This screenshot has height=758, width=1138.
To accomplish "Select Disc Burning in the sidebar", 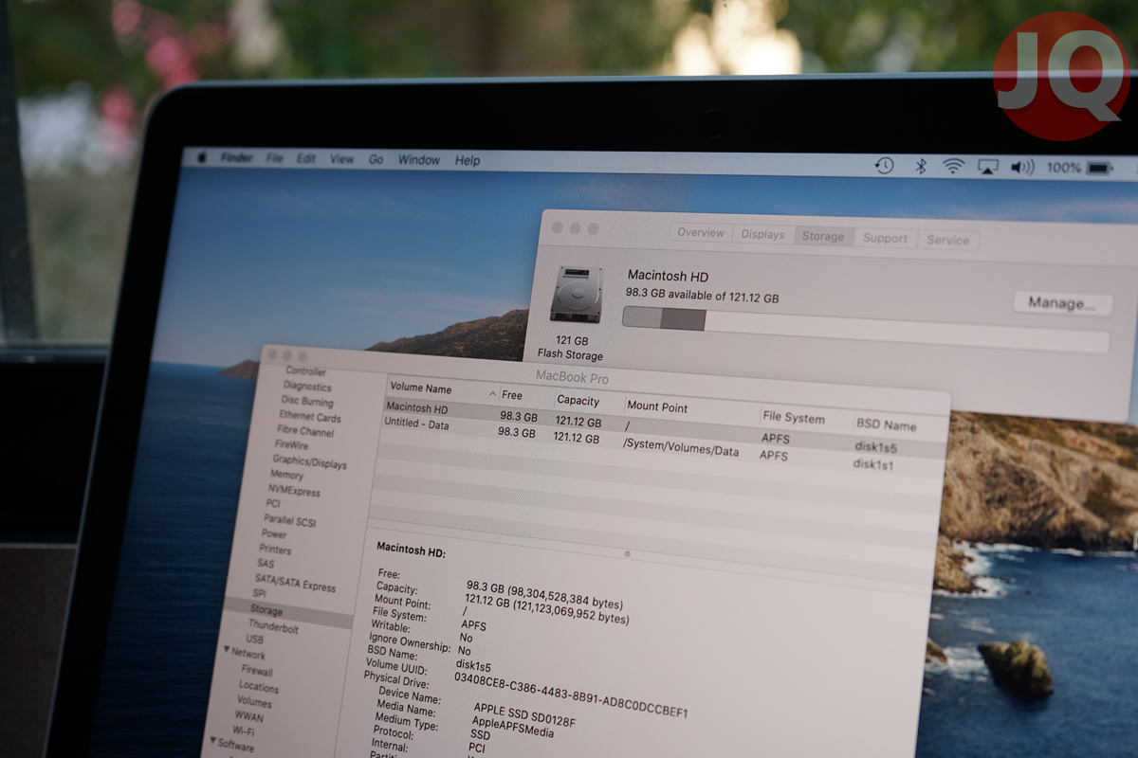I will coord(307,402).
